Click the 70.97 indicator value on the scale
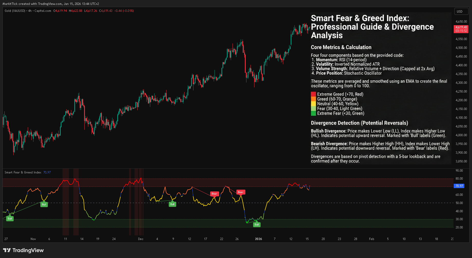 459,186
